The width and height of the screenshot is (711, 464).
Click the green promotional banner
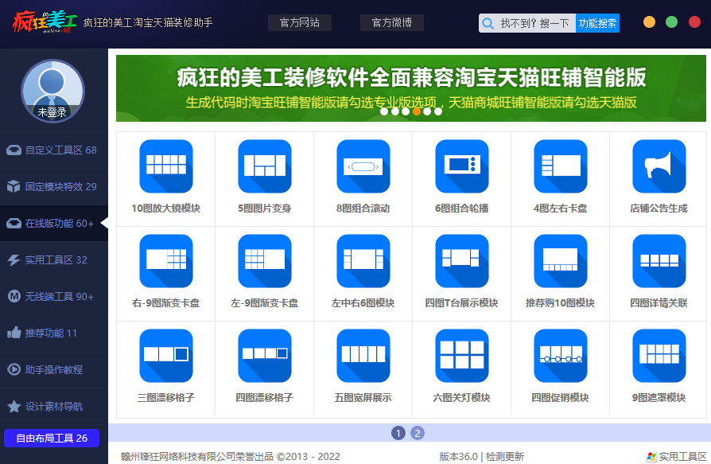[x=411, y=88]
